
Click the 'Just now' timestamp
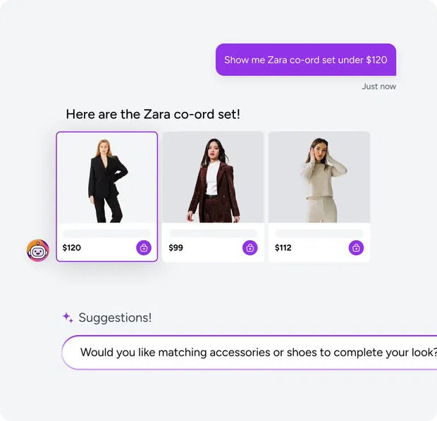378,87
